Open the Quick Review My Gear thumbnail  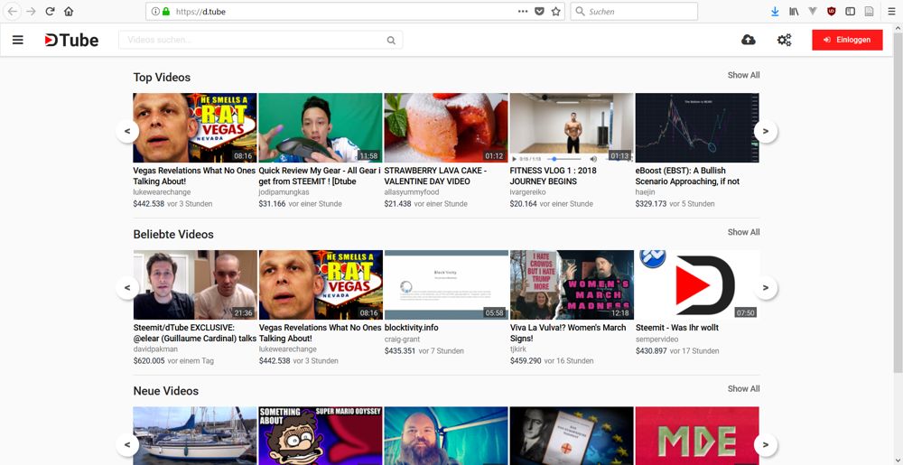tap(321, 127)
